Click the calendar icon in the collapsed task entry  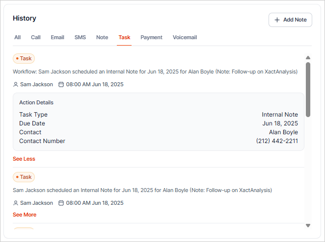point(61,203)
